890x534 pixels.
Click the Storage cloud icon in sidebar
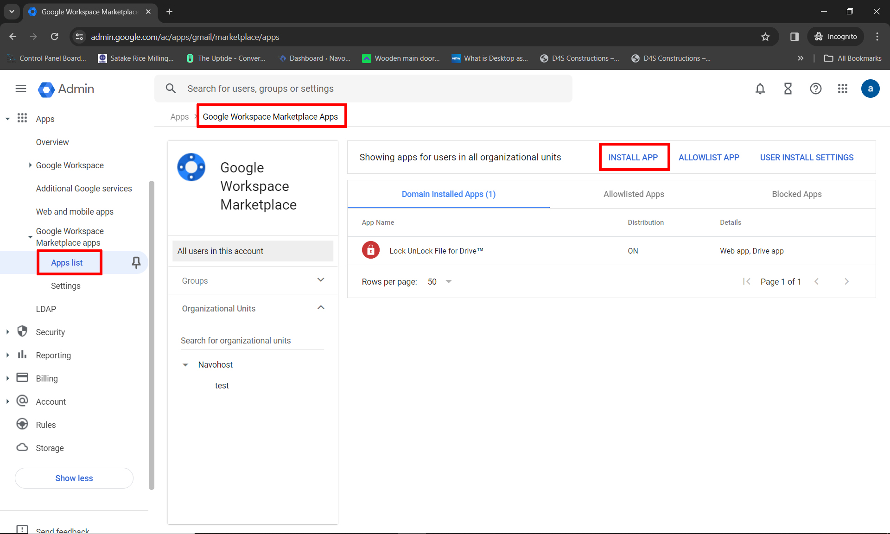22,447
